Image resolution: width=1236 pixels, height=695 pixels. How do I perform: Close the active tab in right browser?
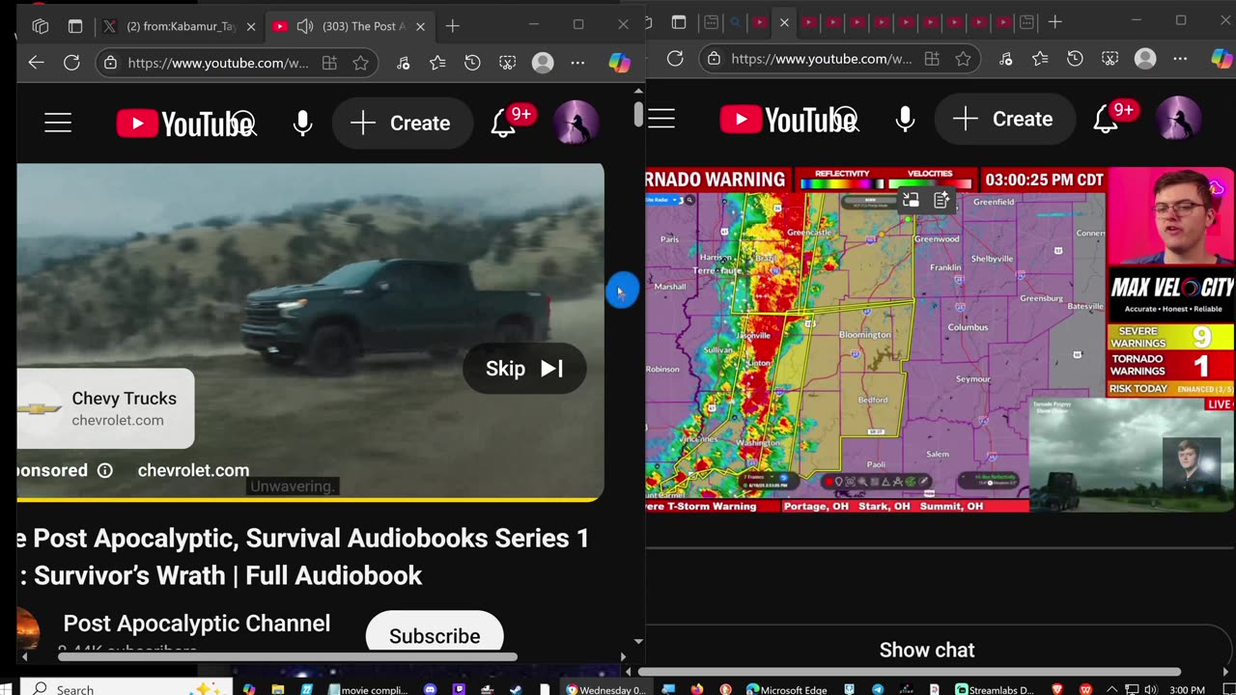point(784,22)
